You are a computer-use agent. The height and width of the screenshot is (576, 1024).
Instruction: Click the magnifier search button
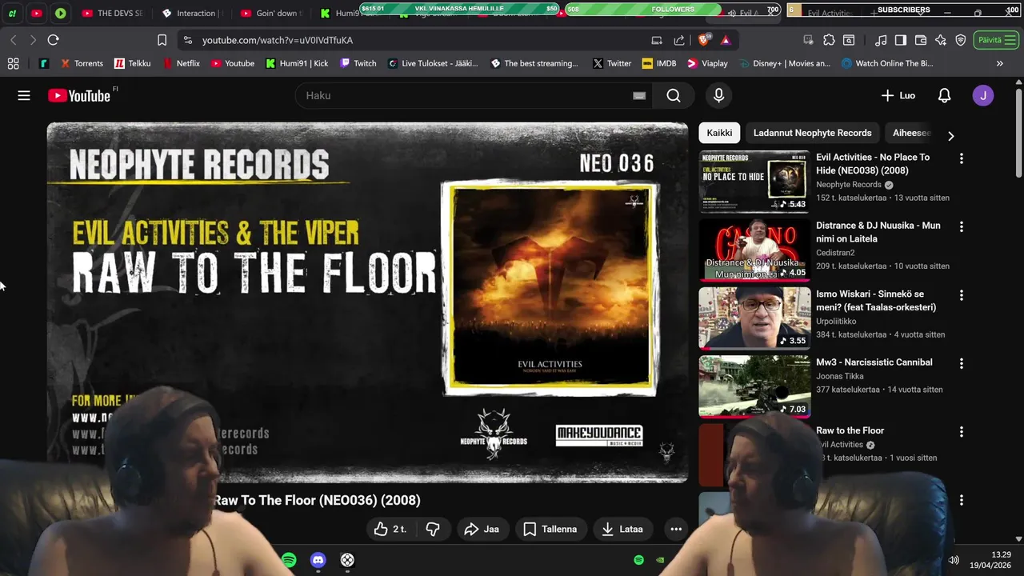click(x=674, y=95)
